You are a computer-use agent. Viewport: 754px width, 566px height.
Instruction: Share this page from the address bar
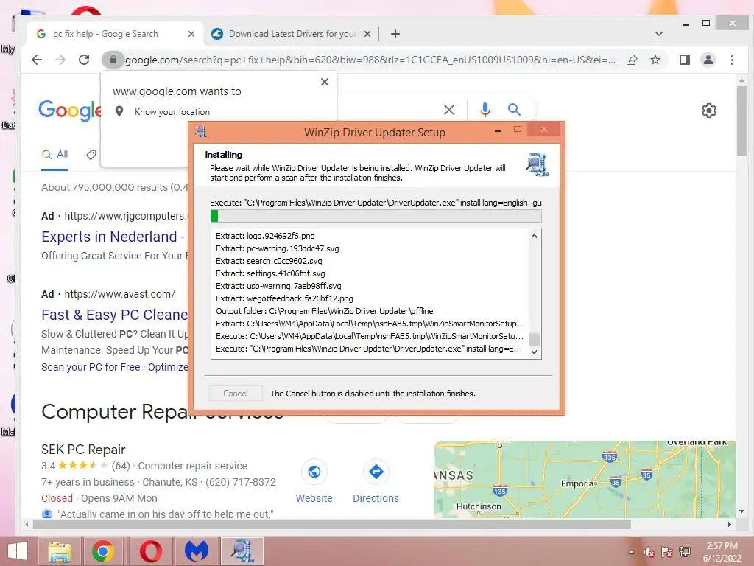[632, 60]
